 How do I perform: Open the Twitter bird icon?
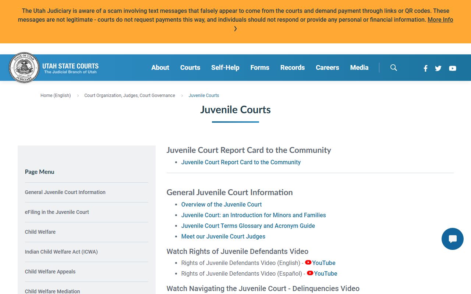[x=438, y=68]
